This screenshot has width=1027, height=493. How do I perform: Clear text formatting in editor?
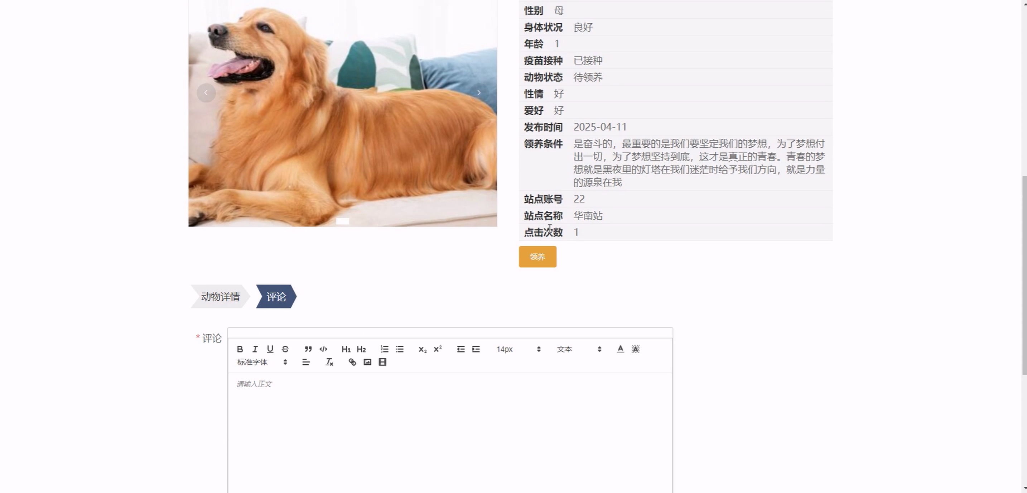click(x=329, y=362)
